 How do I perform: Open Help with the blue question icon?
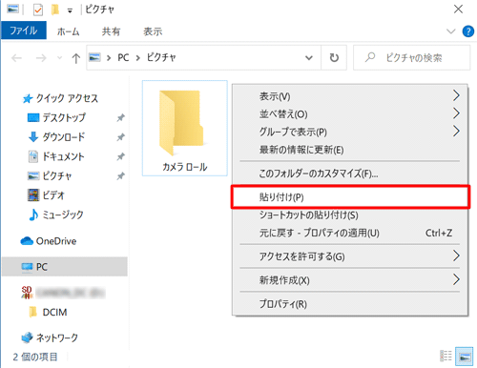[x=467, y=31]
